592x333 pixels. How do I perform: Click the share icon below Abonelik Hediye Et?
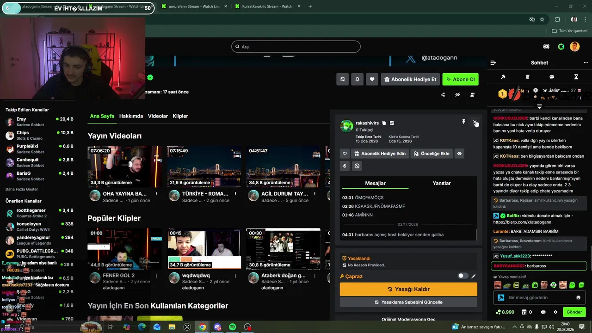click(x=443, y=95)
